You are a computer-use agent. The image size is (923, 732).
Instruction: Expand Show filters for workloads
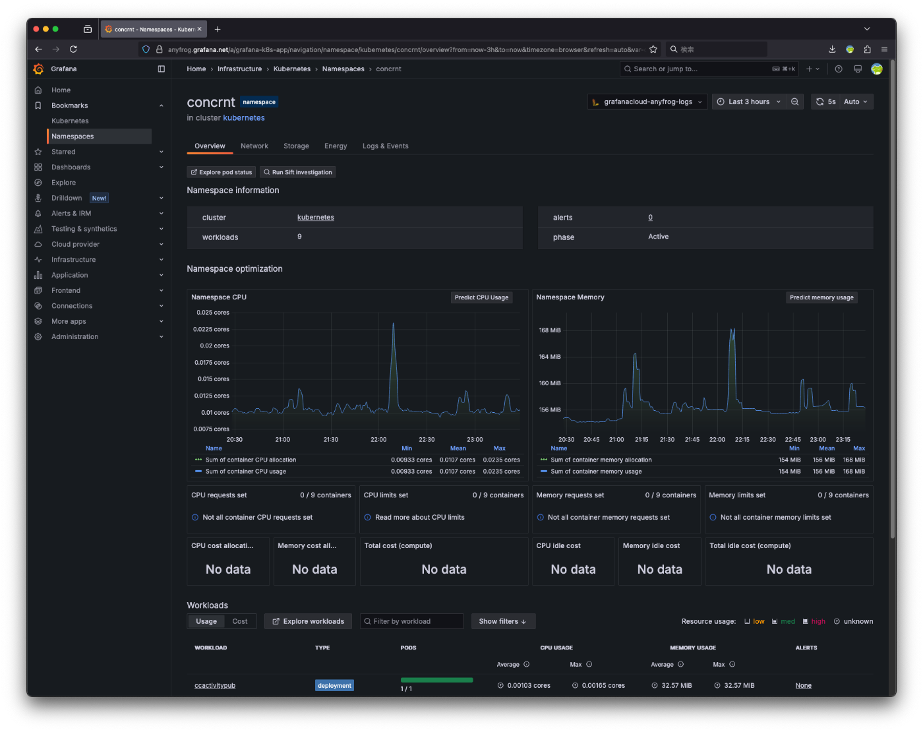503,621
